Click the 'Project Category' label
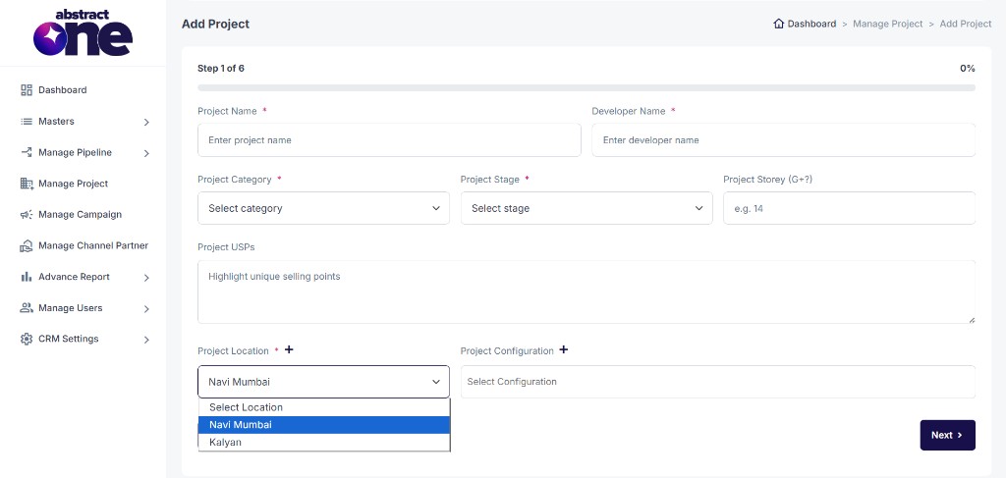Image resolution: width=1006 pixels, height=478 pixels. [234, 180]
